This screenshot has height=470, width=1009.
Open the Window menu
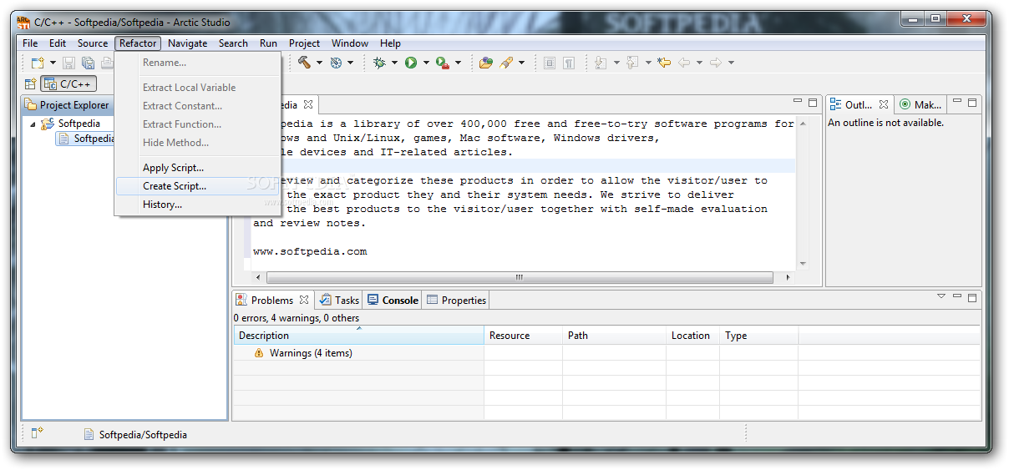[x=350, y=43]
